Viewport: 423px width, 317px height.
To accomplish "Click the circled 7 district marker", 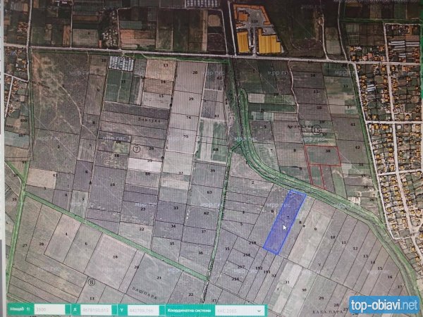I will click(137, 149).
